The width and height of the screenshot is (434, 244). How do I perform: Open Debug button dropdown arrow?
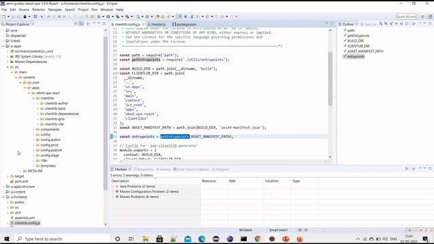coord(103,16)
